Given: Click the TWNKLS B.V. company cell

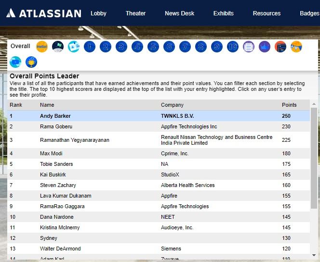Looking at the screenshot, I should (177, 116).
